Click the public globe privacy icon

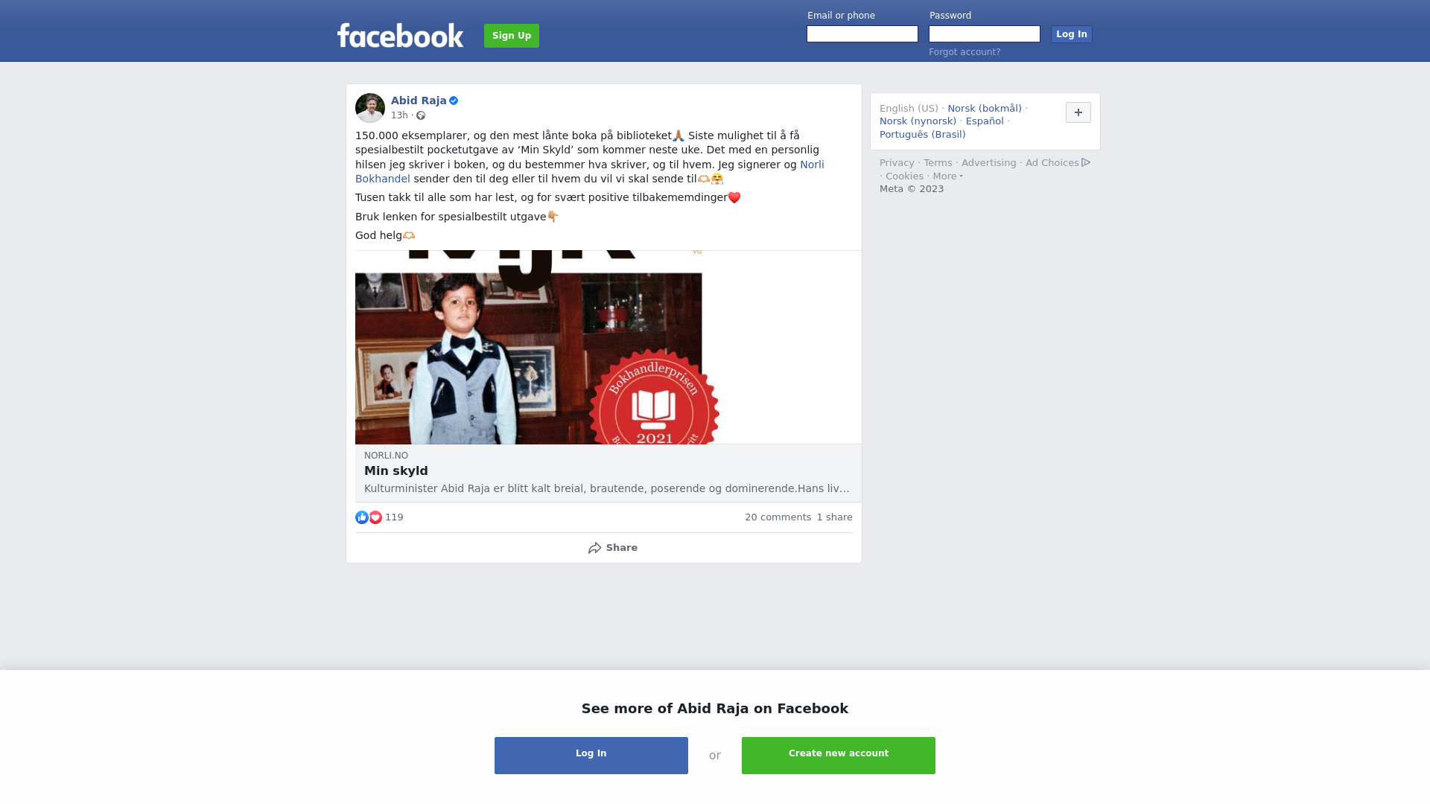click(x=421, y=115)
